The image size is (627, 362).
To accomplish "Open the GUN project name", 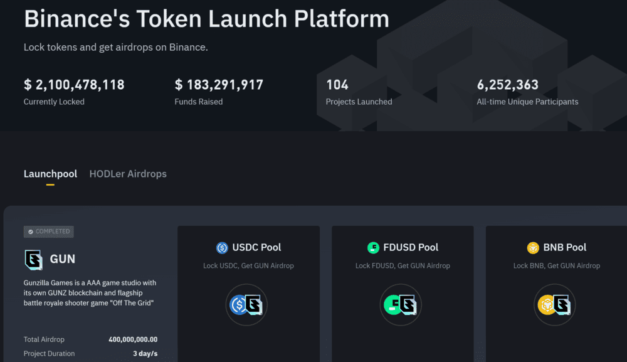I will pos(62,259).
